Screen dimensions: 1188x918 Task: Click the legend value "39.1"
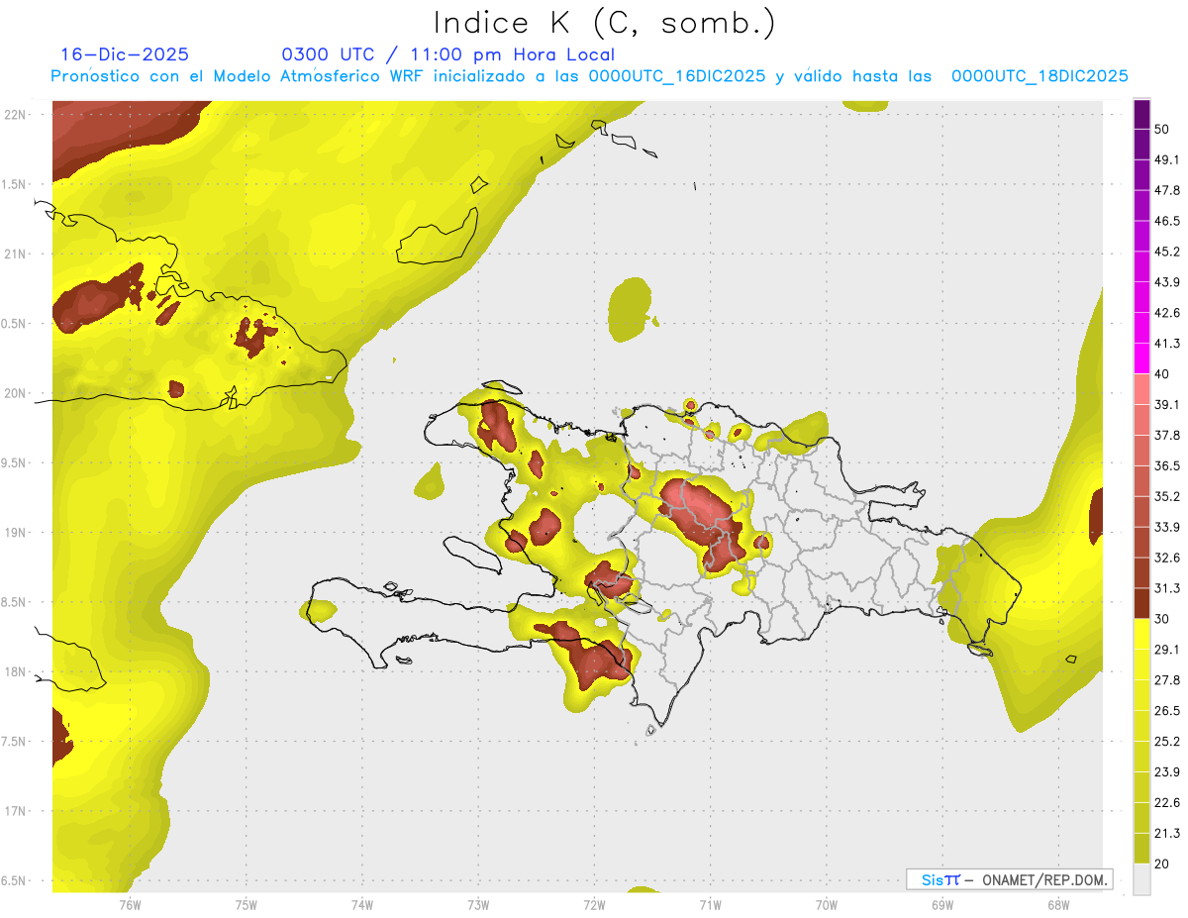[x=1167, y=404]
